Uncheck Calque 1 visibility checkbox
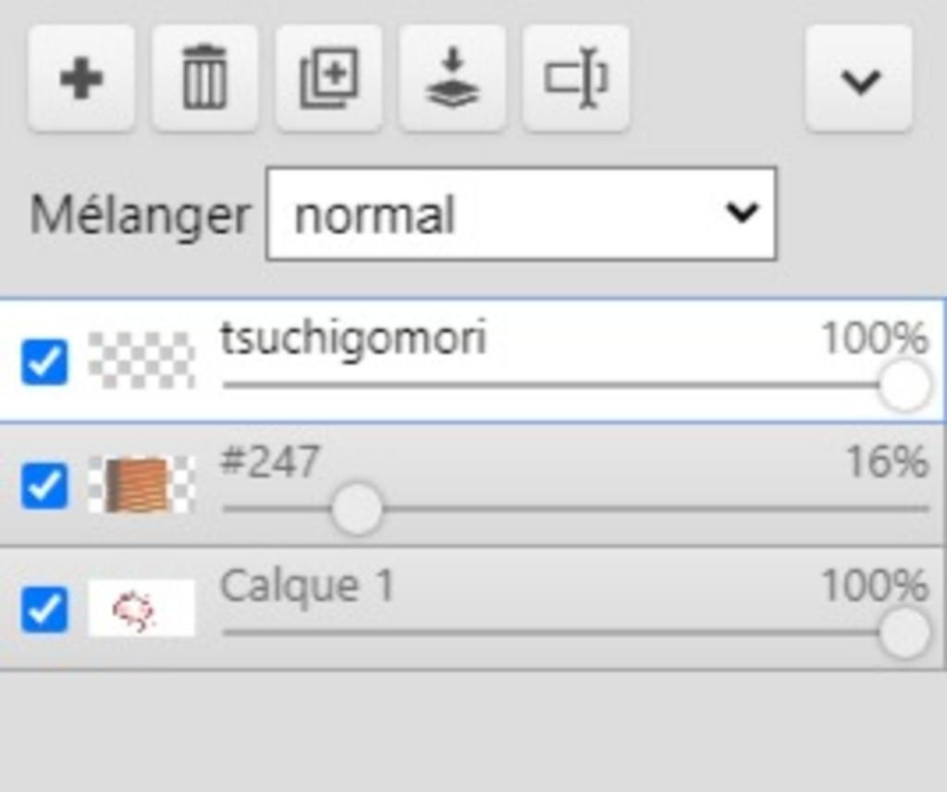Image resolution: width=947 pixels, height=792 pixels. [x=44, y=609]
